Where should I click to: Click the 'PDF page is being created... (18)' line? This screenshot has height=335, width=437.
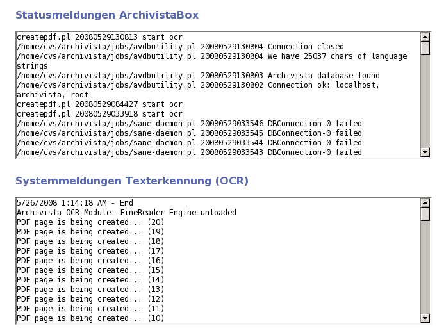pyautogui.click(x=90, y=241)
